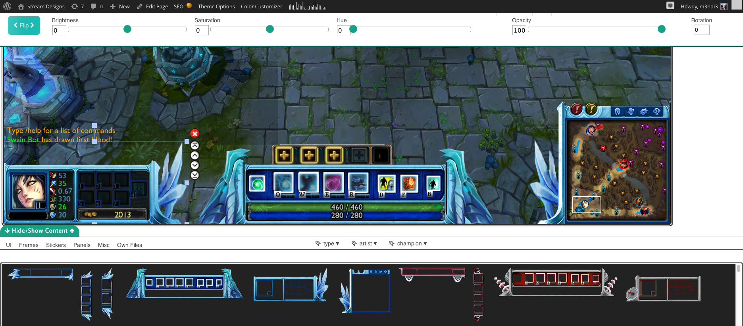Select the blue ice minimap frame thumbnail

tap(365, 291)
